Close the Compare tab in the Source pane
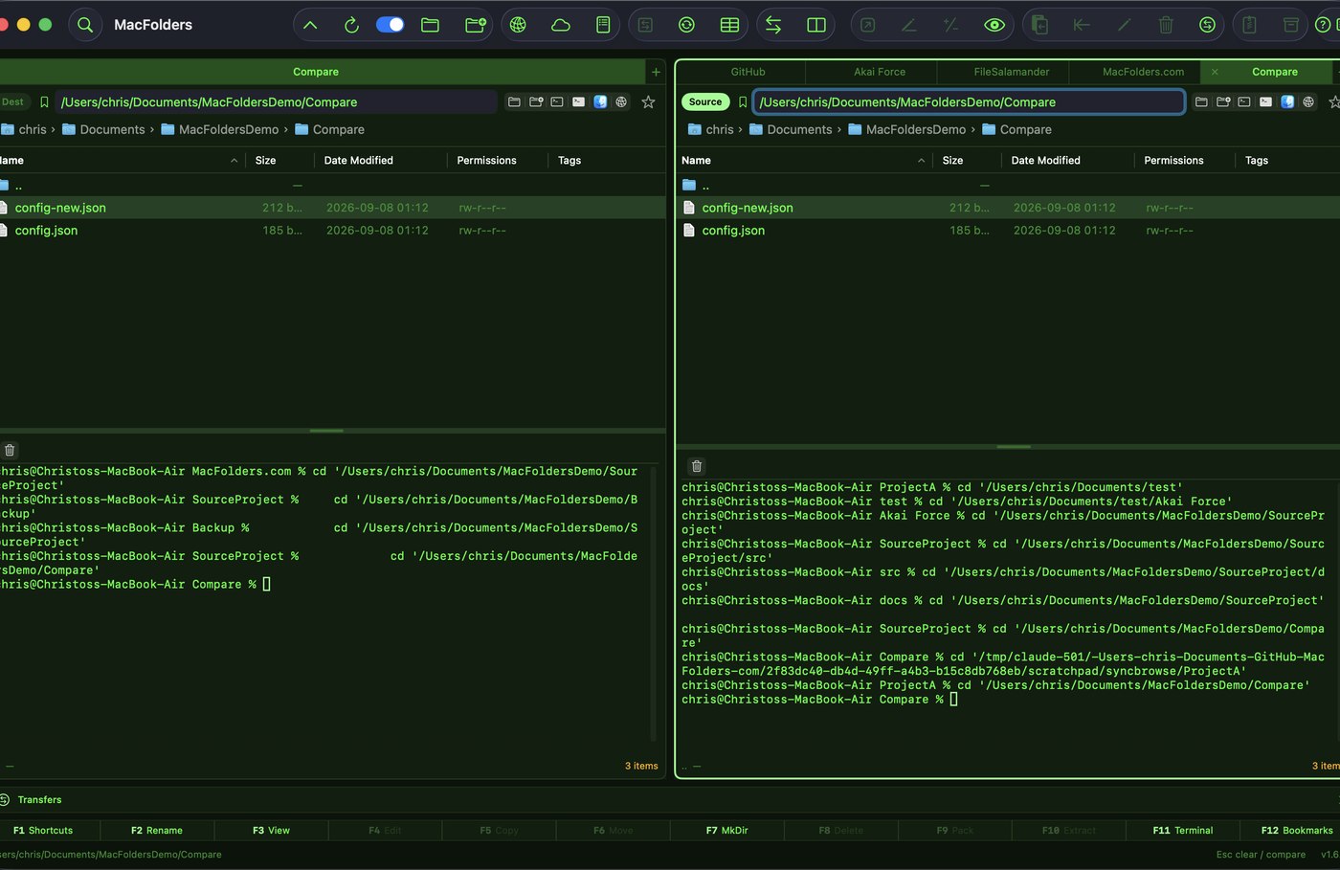The image size is (1340, 870). 1215,72
